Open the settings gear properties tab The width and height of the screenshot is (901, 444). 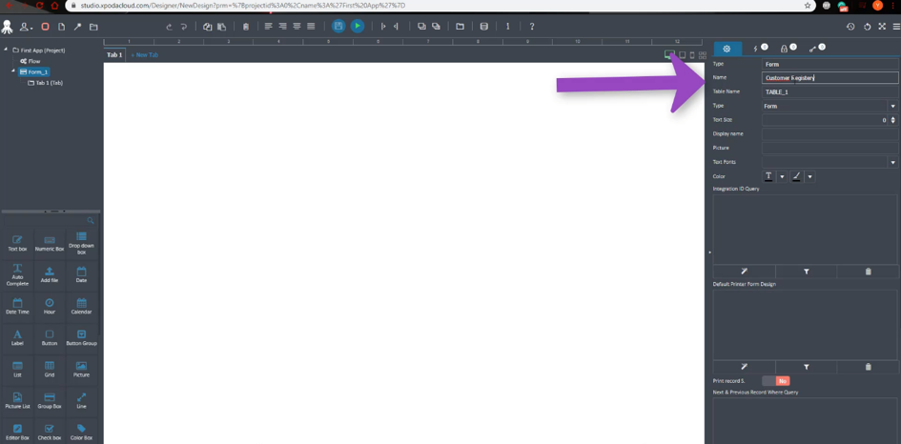click(727, 49)
